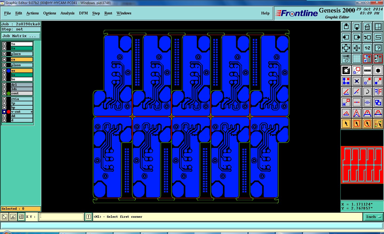
Task: Open the File menu
Action: pyautogui.click(x=7, y=13)
